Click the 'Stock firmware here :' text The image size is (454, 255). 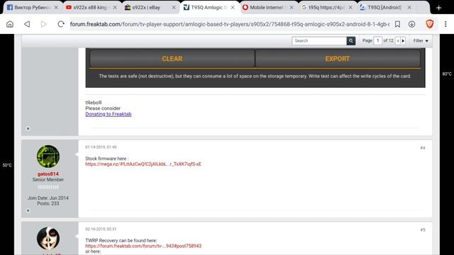click(x=106, y=159)
